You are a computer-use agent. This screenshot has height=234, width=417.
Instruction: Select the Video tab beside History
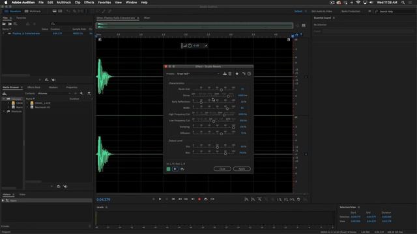click(x=22, y=194)
